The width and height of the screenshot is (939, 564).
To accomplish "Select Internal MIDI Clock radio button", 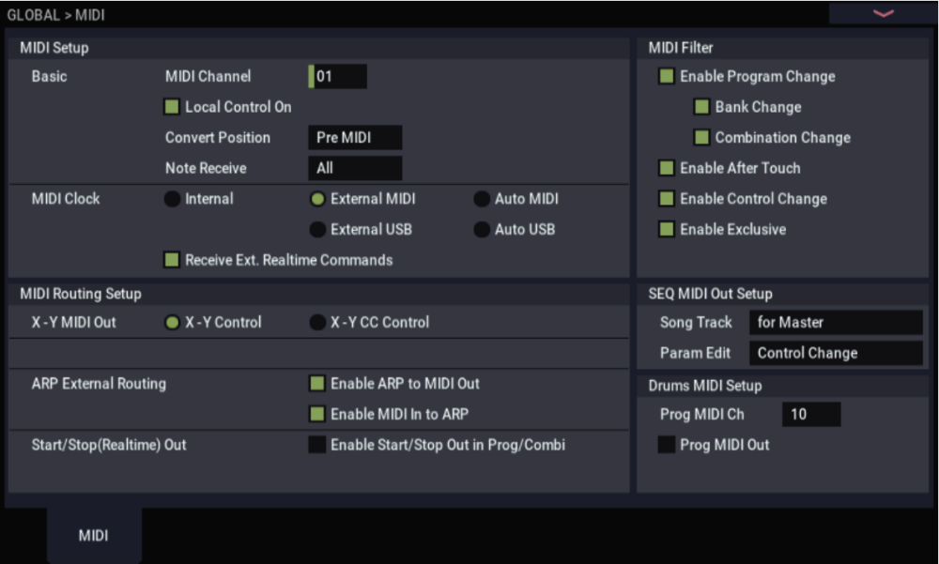I will tap(172, 199).
